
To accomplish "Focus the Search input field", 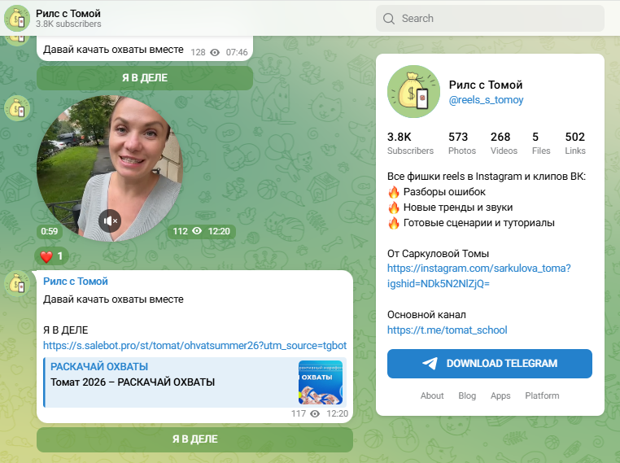I will (x=490, y=19).
